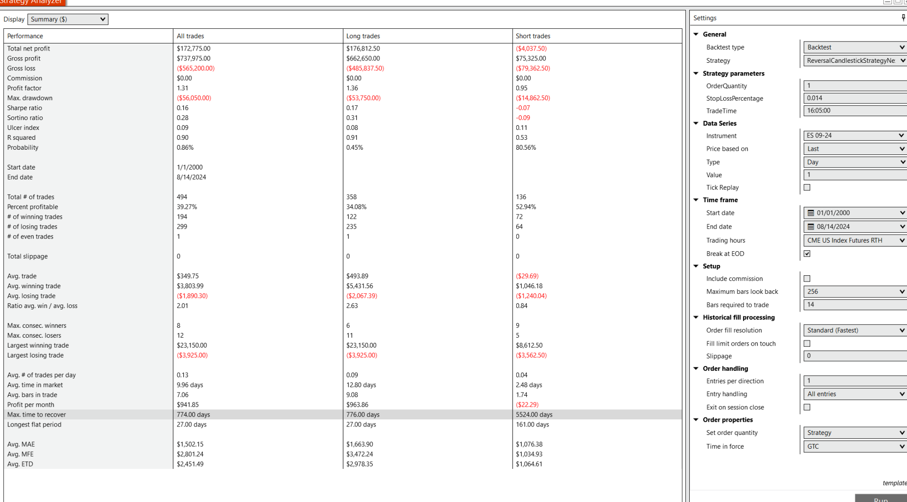Image resolution: width=907 pixels, height=502 pixels.
Task: Open the Time in force dropdown
Action: [x=855, y=446]
